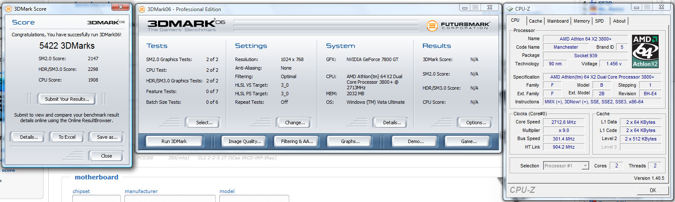This screenshot has height=202, width=675.
Task: Click the Instructions field in CPU-Z
Action: pyautogui.click(x=602, y=102)
